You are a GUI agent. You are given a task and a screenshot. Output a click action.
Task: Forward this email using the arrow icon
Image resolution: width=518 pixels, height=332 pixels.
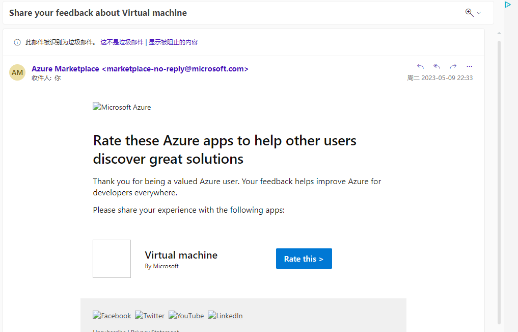pyautogui.click(x=453, y=66)
